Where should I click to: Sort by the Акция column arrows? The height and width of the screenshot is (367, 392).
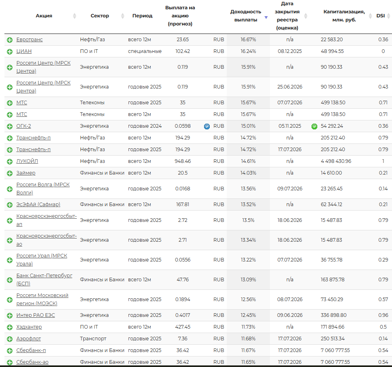point(74,16)
